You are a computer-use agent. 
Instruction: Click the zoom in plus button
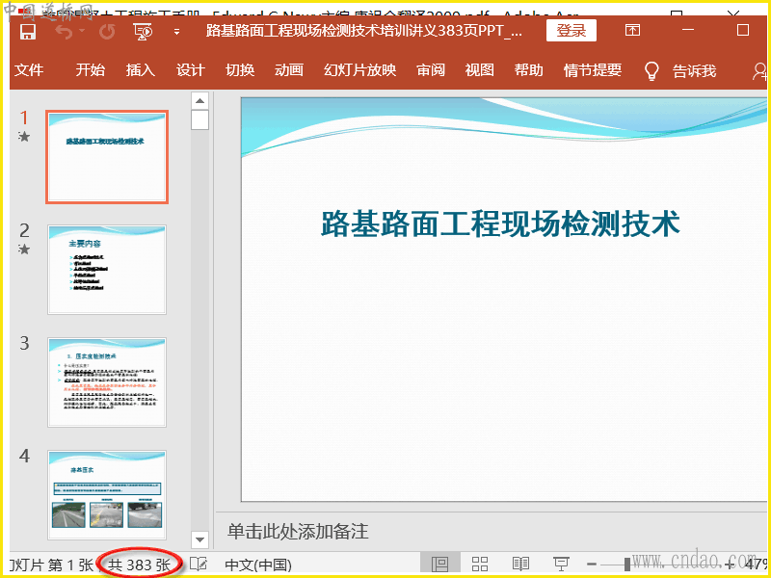click(729, 565)
